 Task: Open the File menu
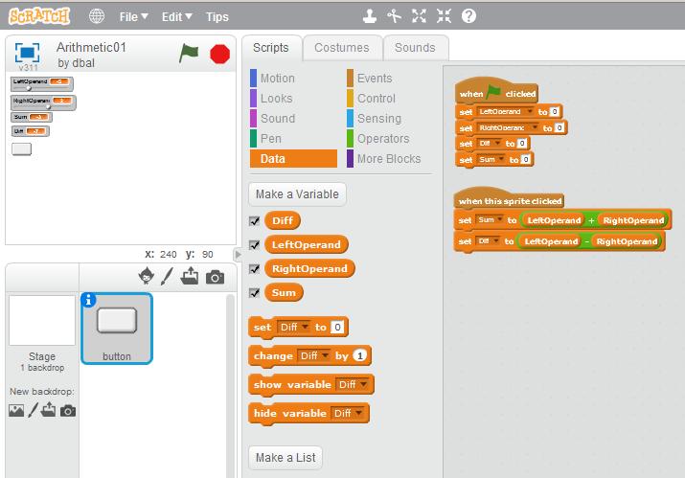pyautogui.click(x=133, y=17)
